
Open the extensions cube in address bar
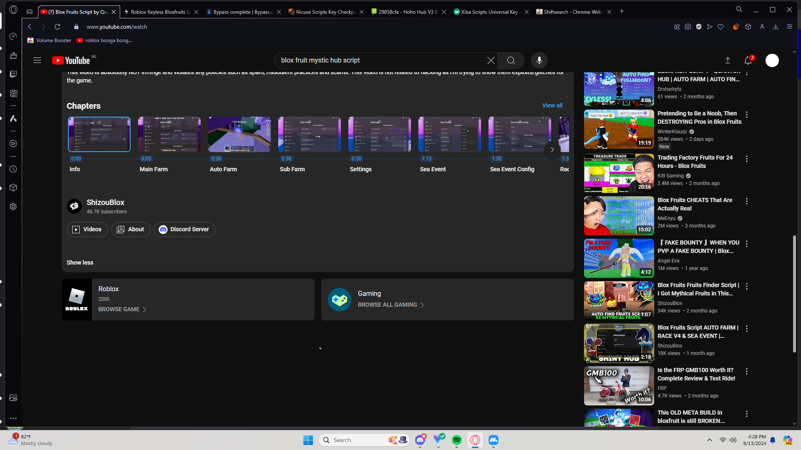pyautogui.click(x=748, y=27)
